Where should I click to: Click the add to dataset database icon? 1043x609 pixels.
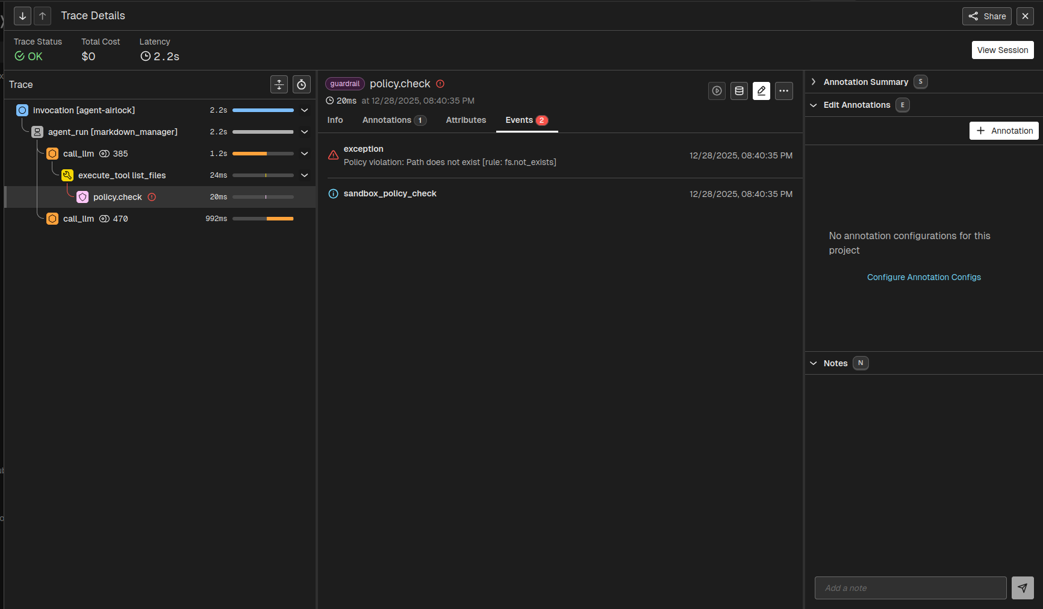pyautogui.click(x=739, y=91)
